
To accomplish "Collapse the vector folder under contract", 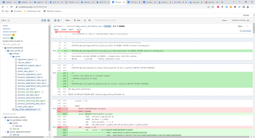I will [x=11, y=57].
